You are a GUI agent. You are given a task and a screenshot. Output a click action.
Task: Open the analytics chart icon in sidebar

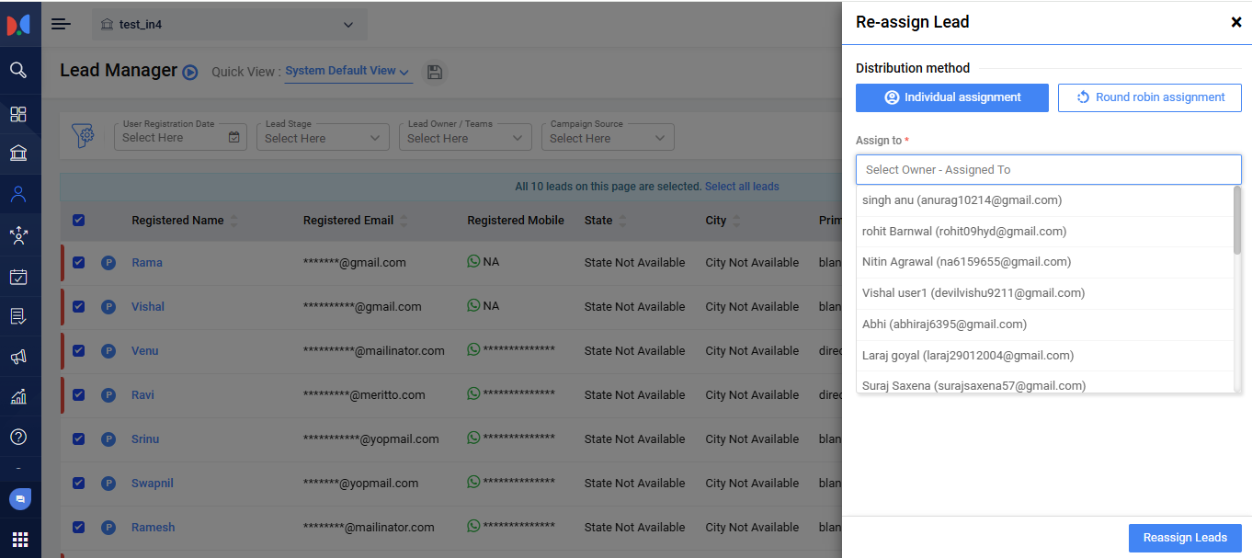18,397
